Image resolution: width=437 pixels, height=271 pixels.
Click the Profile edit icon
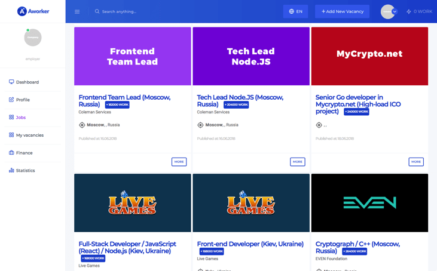coord(11,100)
